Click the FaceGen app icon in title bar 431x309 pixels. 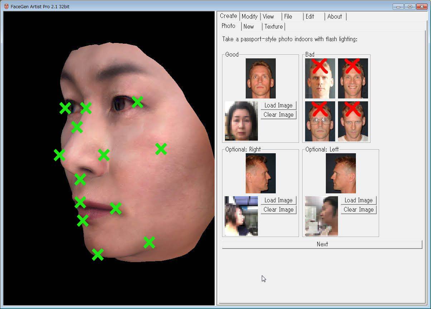6,6
